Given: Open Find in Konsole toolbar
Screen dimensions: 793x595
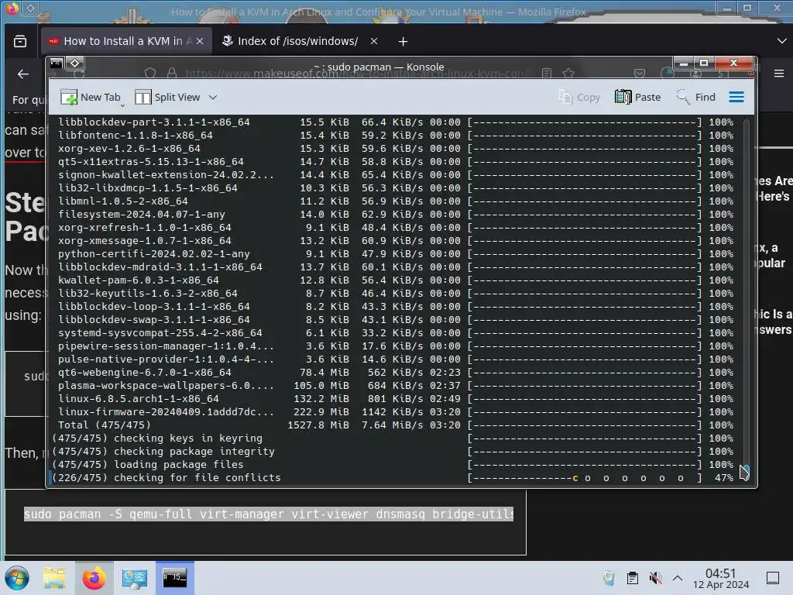Looking at the screenshot, I should [x=696, y=97].
